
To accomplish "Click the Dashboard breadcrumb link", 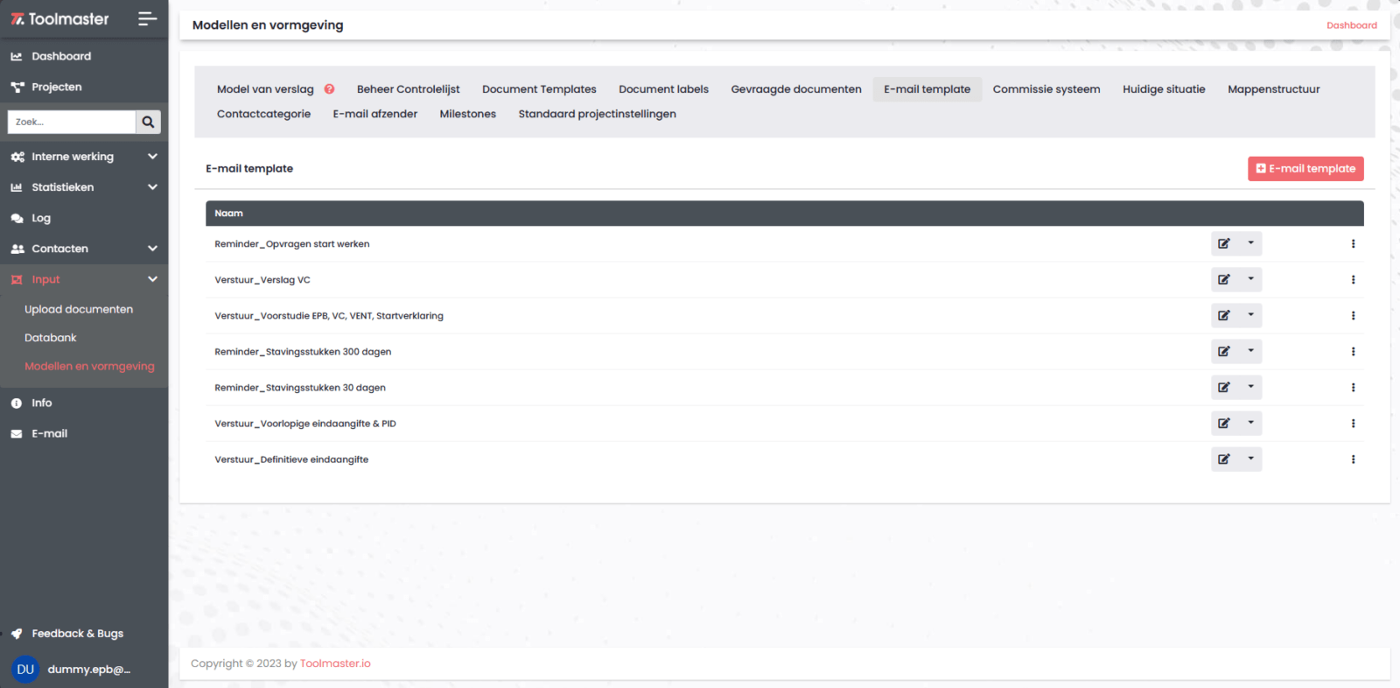I will click(x=1352, y=25).
